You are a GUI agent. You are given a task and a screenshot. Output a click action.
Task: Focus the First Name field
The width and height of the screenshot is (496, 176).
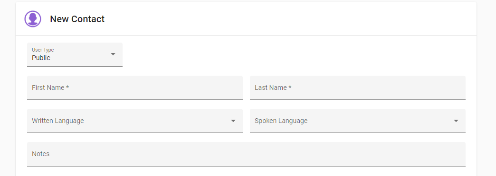pyautogui.click(x=135, y=88)
